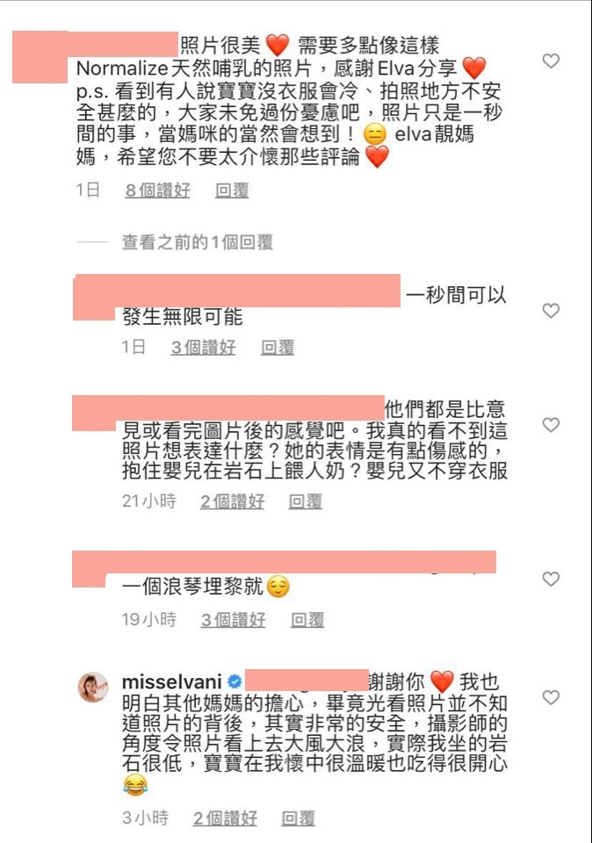The image size is (592, 843).
Task: View 2個讚好 on misselvani's 3小時 reply
Action: tap(225, 818)
